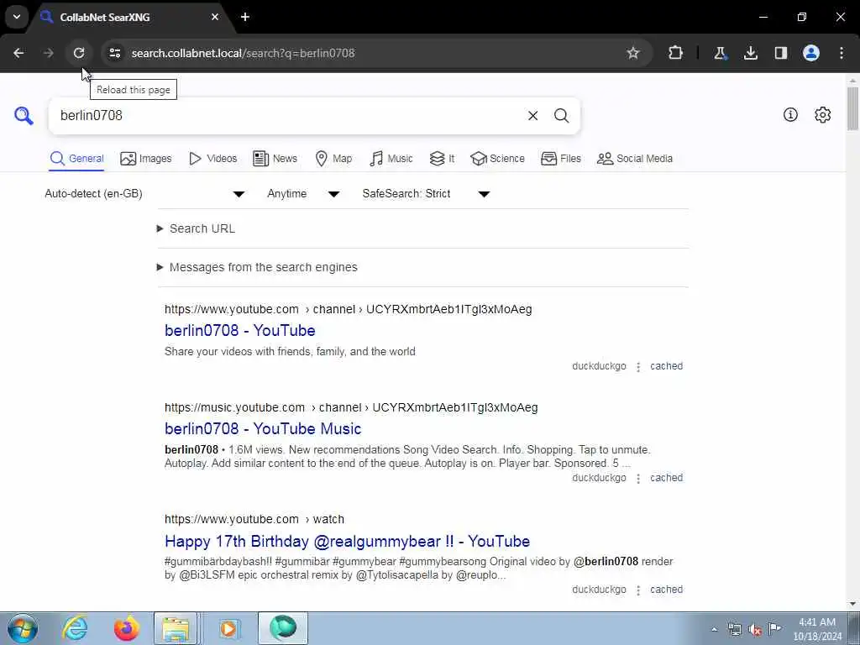Click the Action Center flag tray icon
The height and width of the screenshot is (645, 860).
(x=774, y=629)
